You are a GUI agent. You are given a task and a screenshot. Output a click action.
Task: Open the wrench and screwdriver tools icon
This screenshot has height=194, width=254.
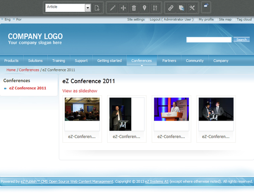pos(192,8)
